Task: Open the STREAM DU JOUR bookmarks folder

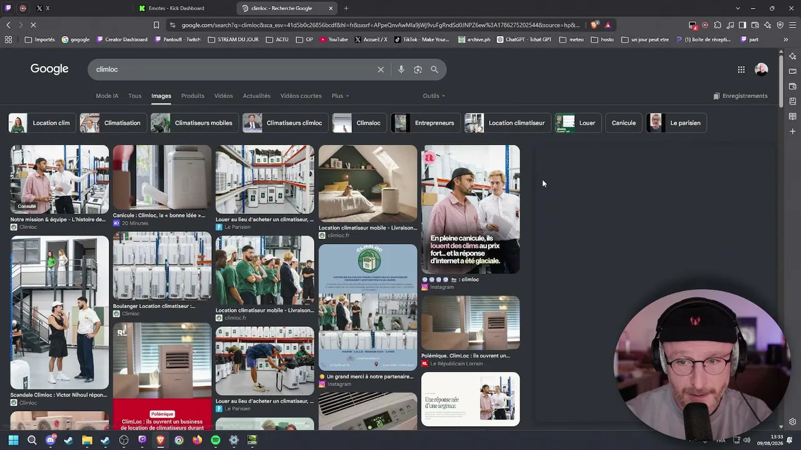Action: [232, 39]
